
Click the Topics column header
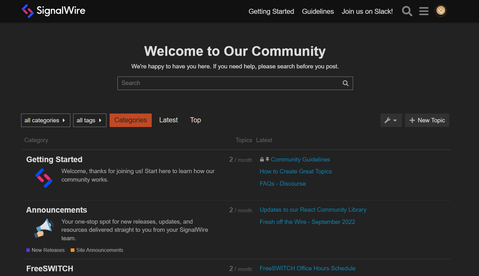[244, 140]
